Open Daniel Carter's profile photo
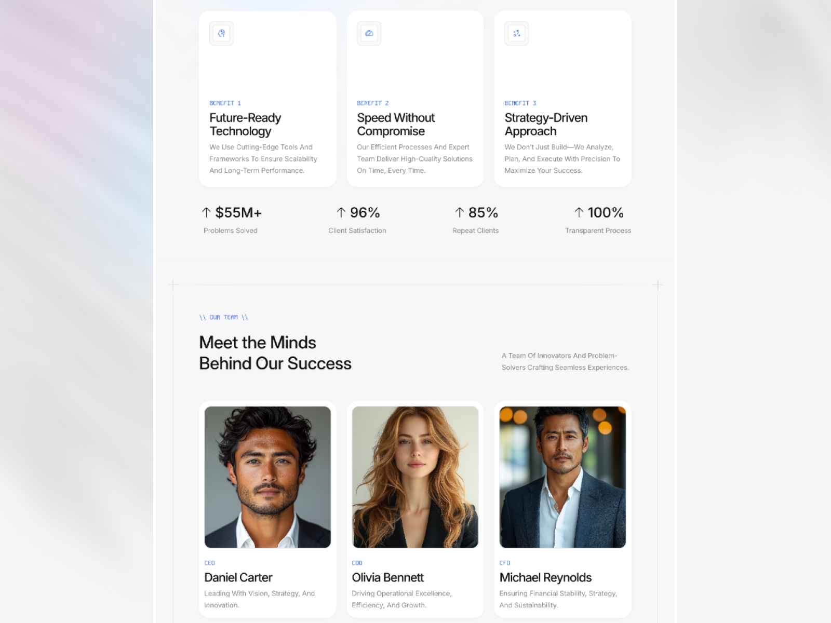Screen dimensions: 831x623 click(267, 477)
